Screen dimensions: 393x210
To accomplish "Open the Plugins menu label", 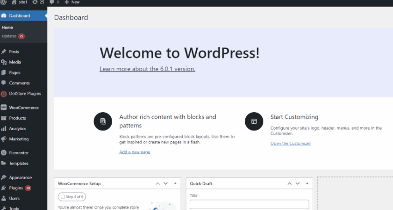I will [16, 188].
